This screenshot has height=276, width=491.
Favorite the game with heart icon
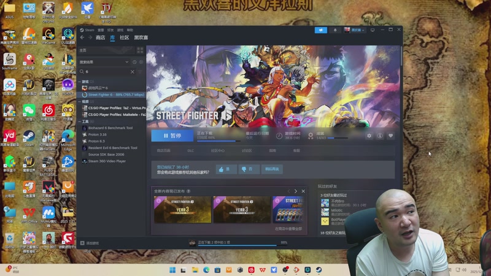[x=390, y=136]
